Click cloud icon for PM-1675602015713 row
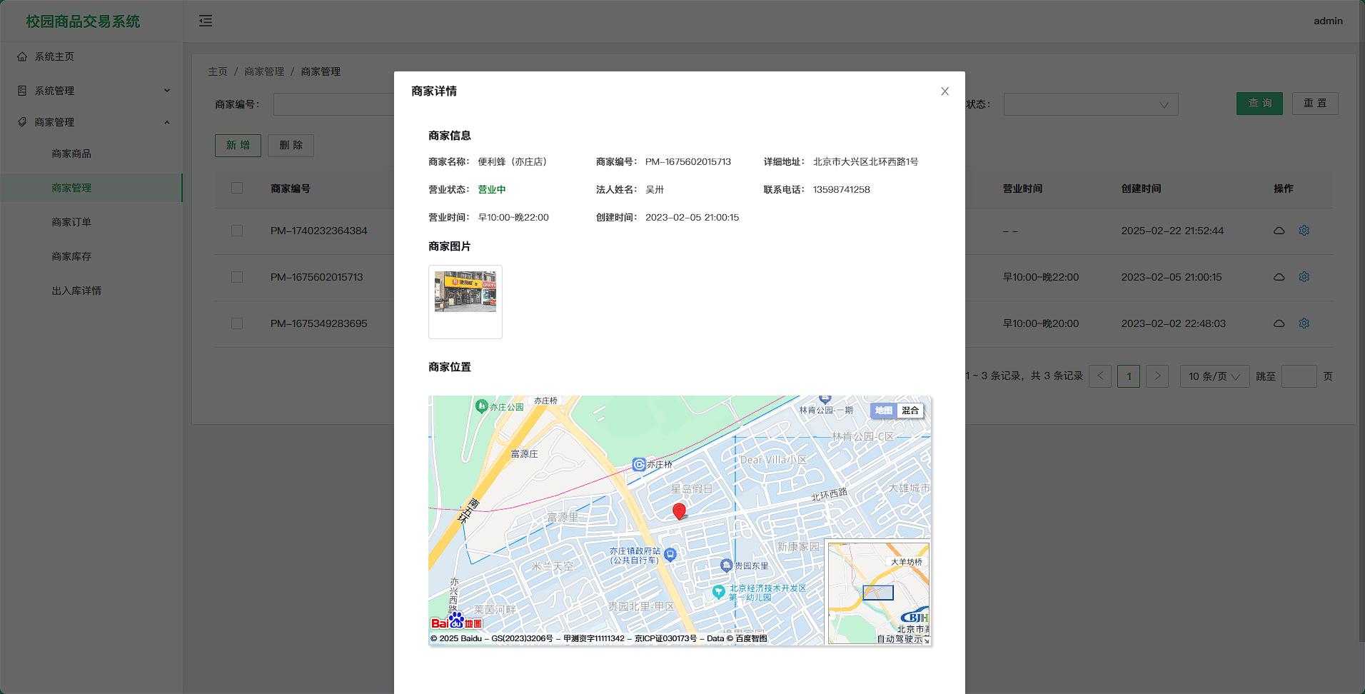The image size is (1365, 694). coord(1279,277)
